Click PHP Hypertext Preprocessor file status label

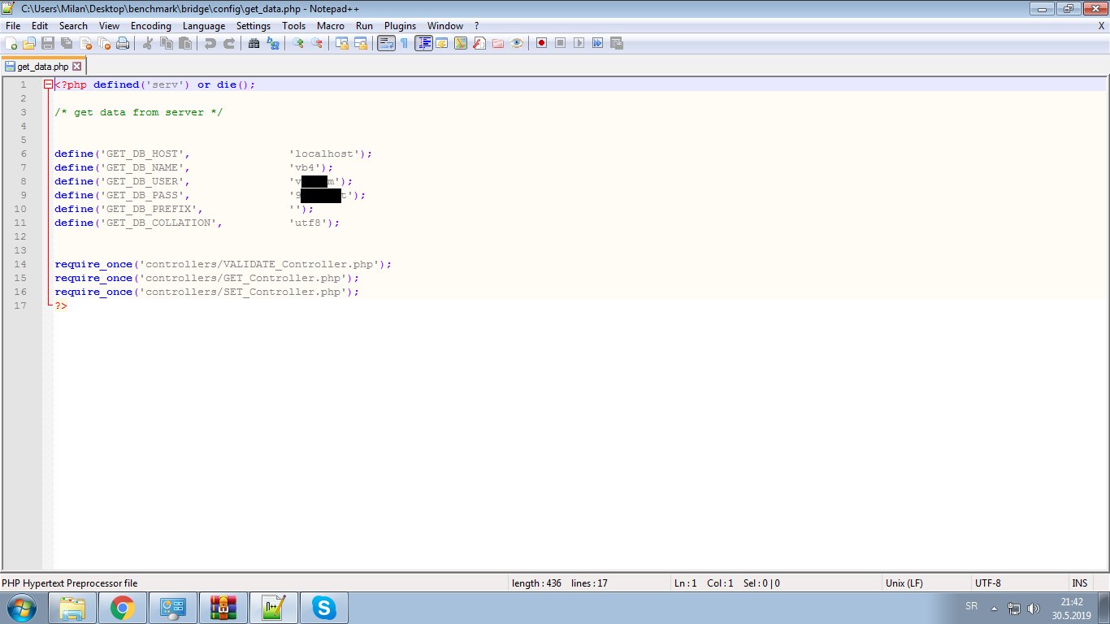[x=70, y=583]
